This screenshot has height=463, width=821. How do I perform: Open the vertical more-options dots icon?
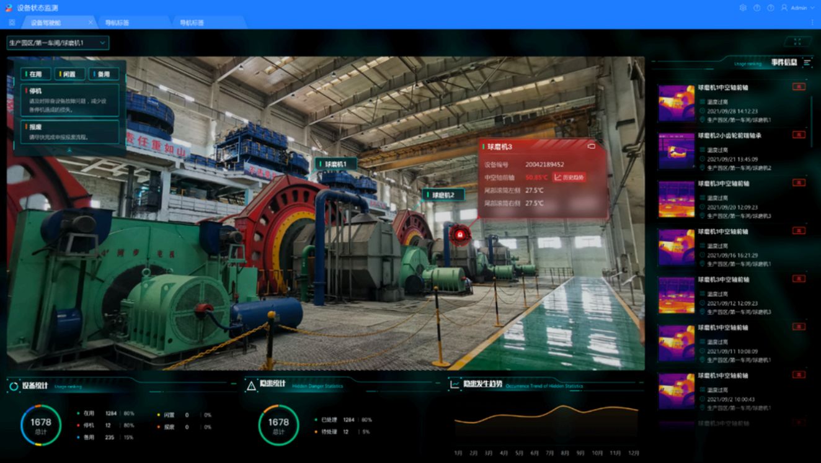pyautogui.click(x=812, y=22)
